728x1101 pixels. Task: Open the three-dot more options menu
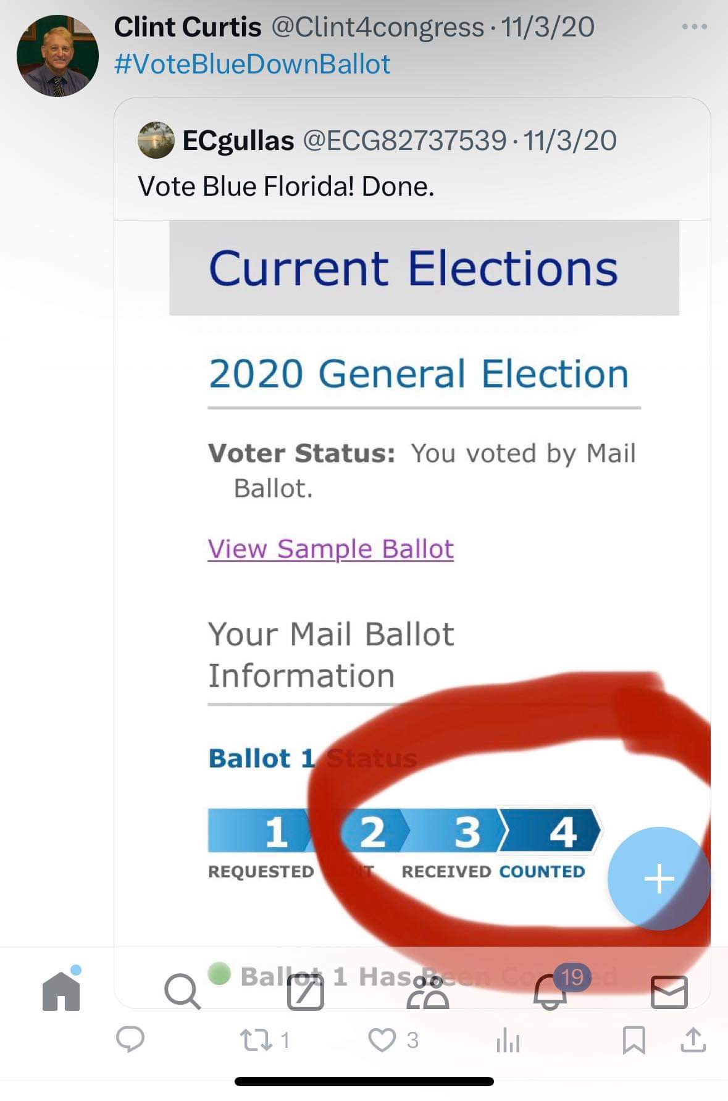[x=694, y=27]
